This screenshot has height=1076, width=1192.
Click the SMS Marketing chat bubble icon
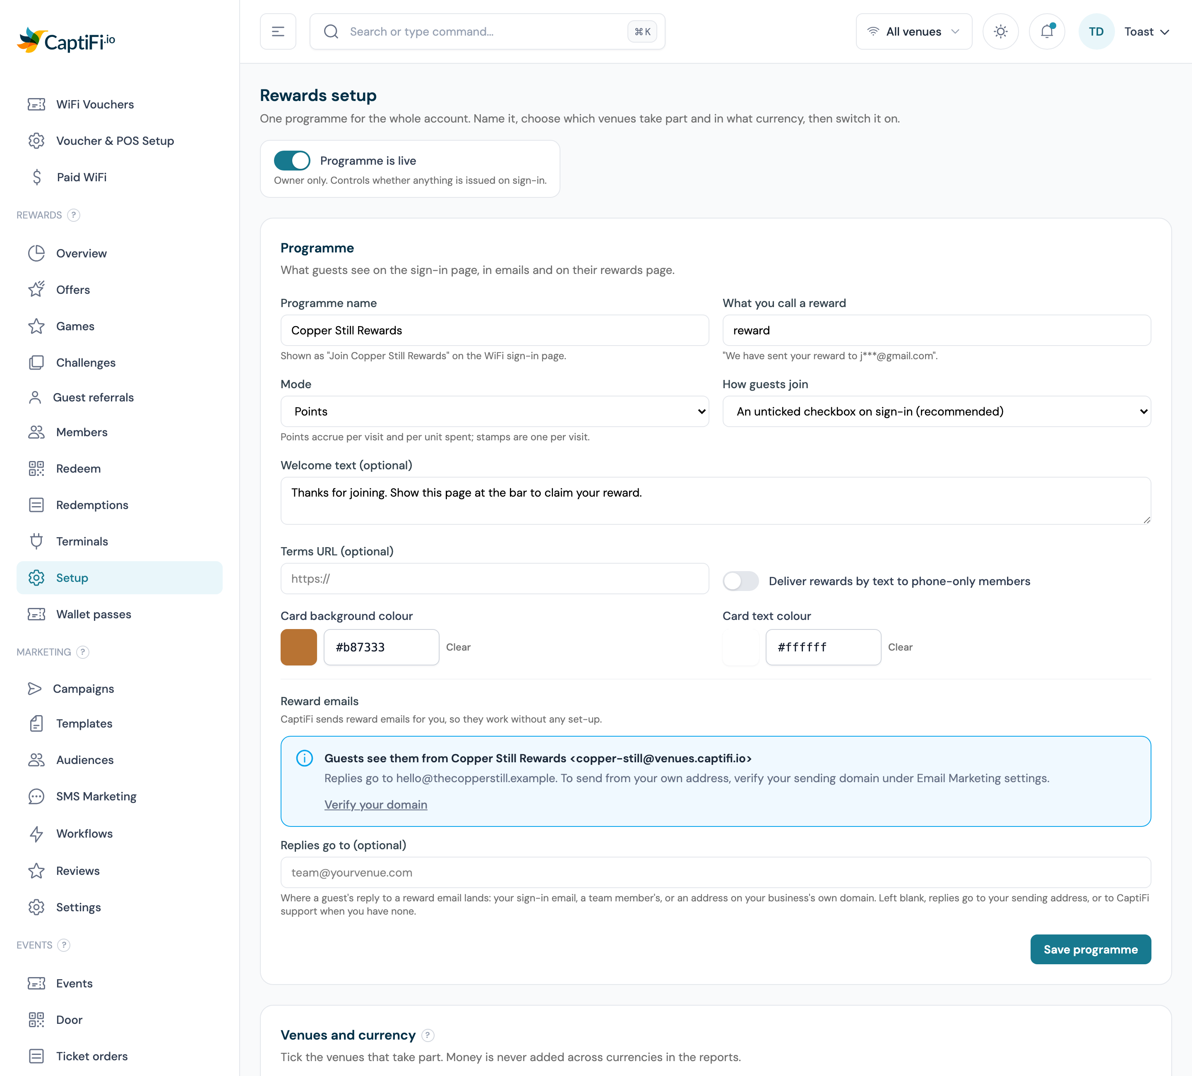pos(36,796)
